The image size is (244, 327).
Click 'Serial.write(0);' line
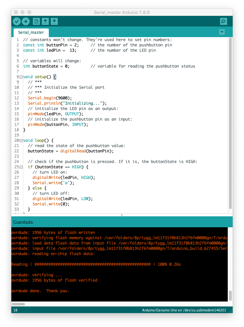51,204
